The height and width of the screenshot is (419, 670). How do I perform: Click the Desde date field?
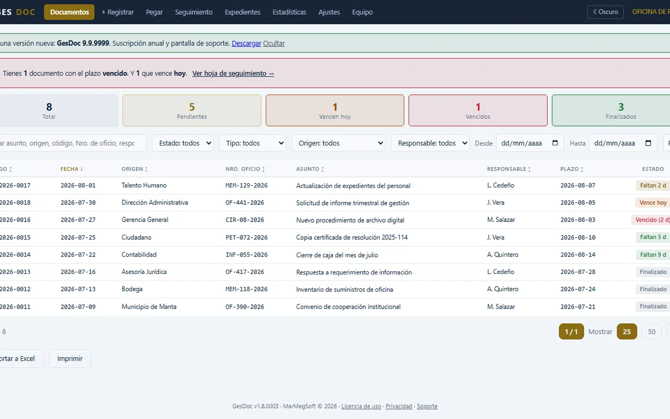click(530, 143)
